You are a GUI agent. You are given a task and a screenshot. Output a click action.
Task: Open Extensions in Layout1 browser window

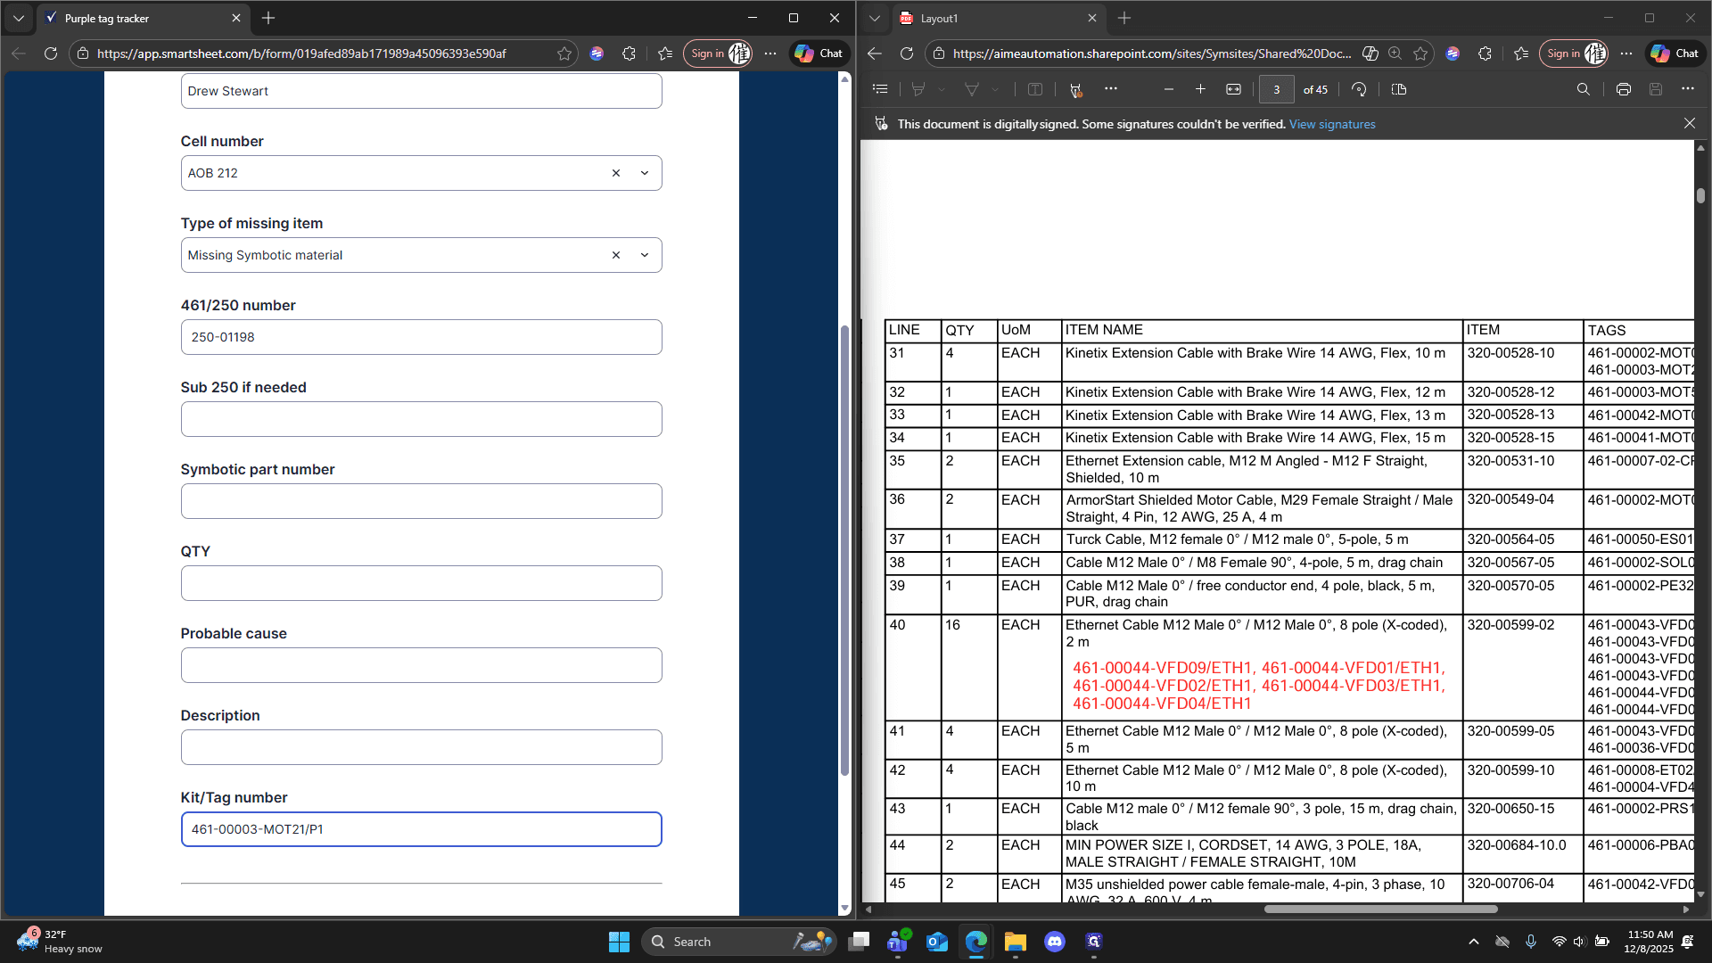click(x=1485, y=53)
